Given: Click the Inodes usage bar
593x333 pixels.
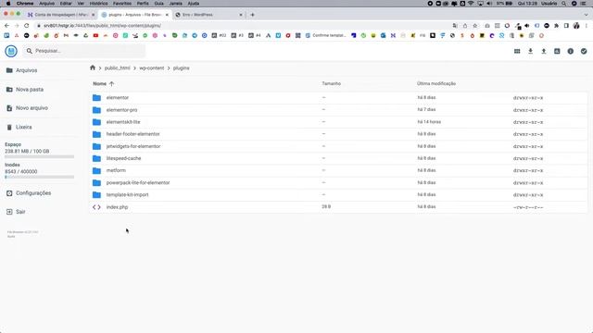Looking at the screenshot, I should (x=39, y=177).
